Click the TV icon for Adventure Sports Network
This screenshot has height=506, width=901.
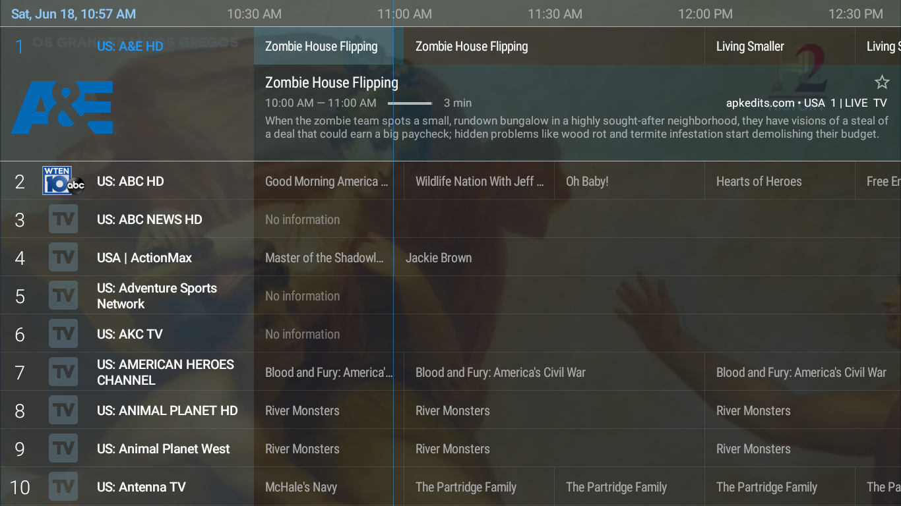pos(63,295)
